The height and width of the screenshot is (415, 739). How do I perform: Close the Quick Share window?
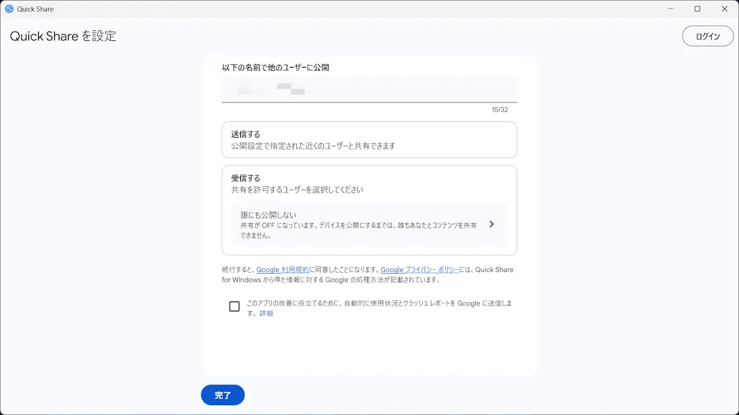pyautogui.click(x=725, y=9)
